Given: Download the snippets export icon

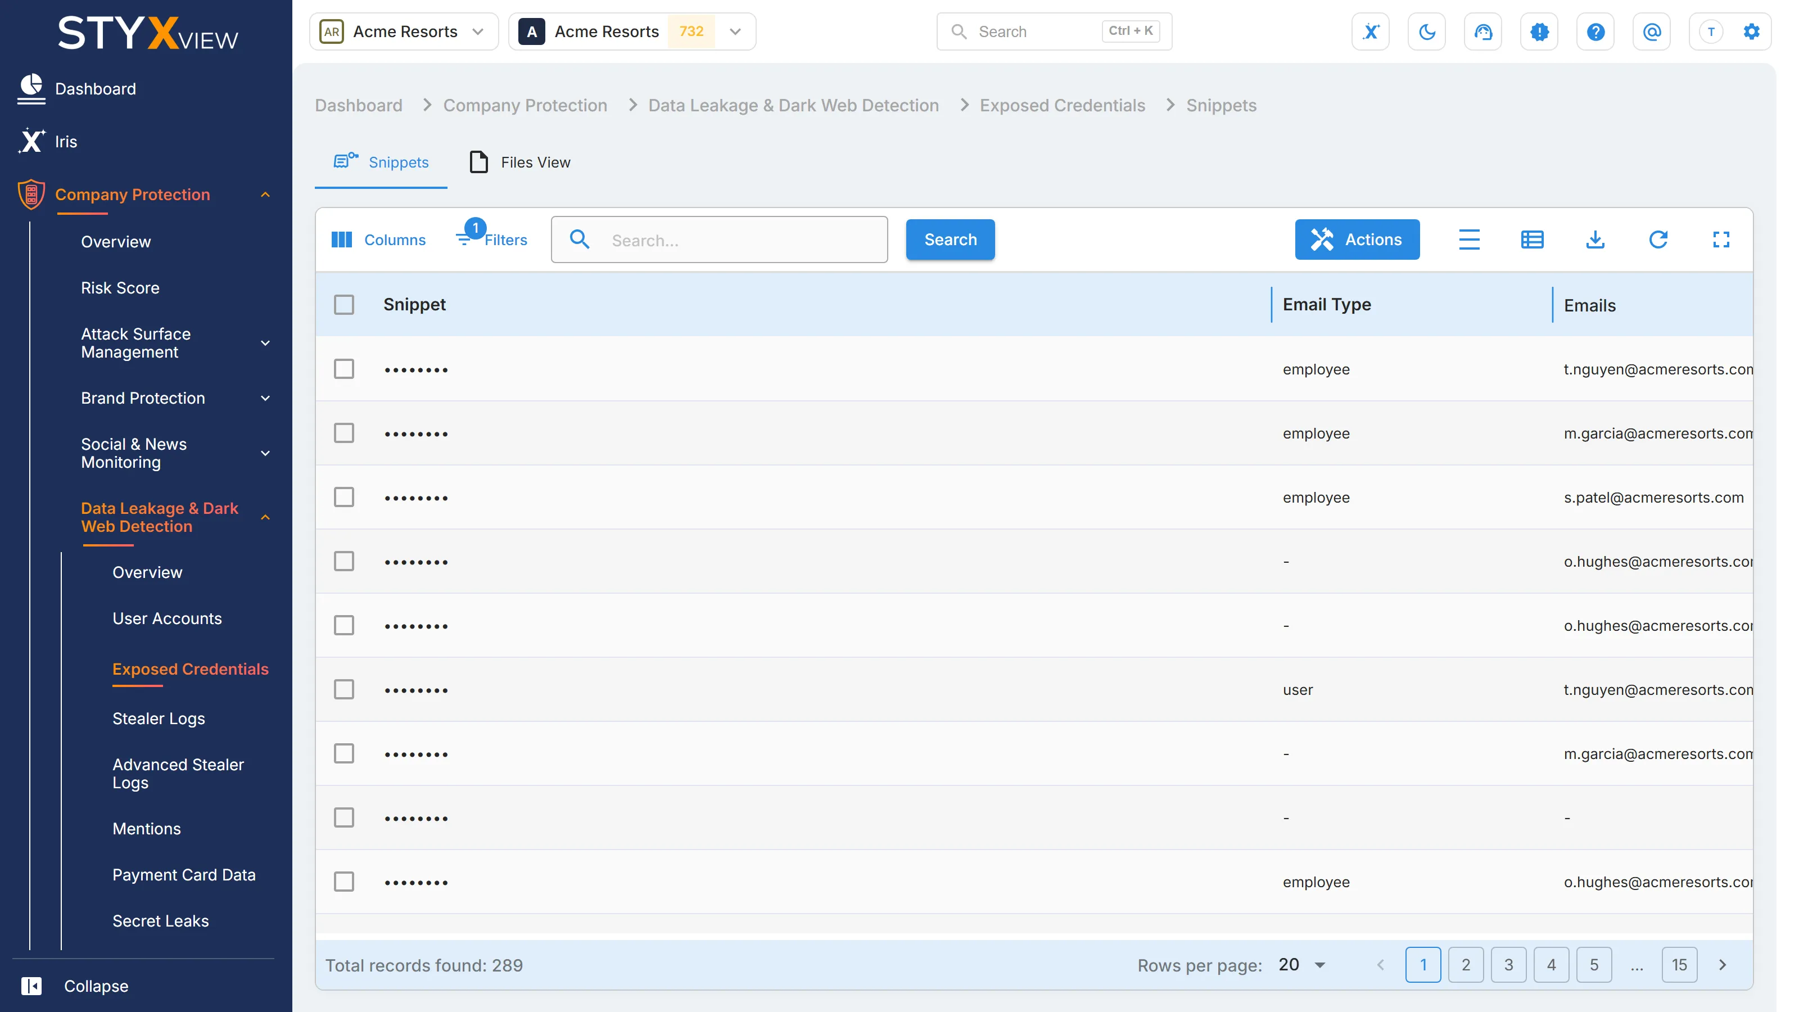Looking at the screenshot, I should click(x=1595, y=240).
